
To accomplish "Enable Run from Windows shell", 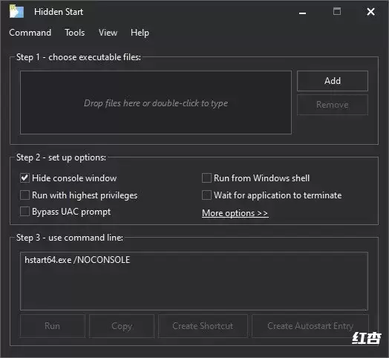I will tap(206, 178).
